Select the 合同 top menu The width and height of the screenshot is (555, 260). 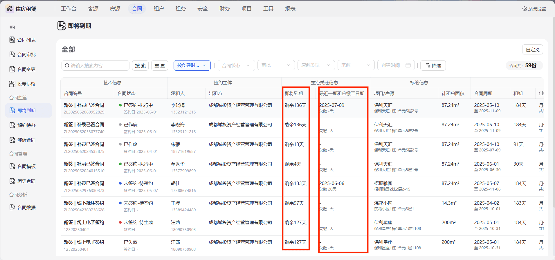coord(137,9)
